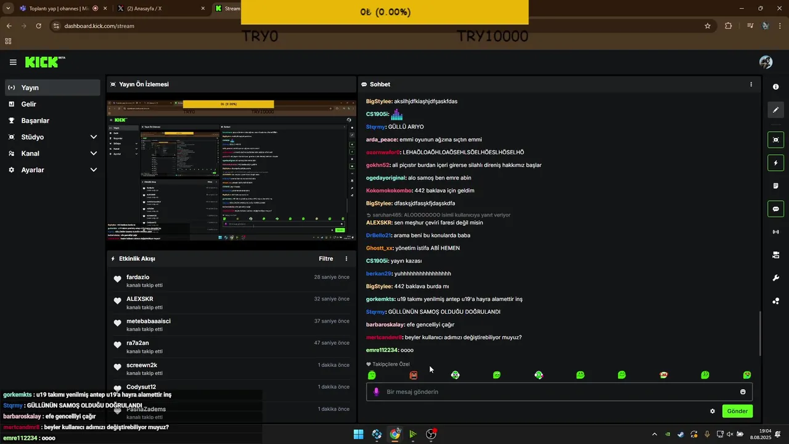
Task: Open the document icon in right sidebar
Action: (x=775, y=186)
